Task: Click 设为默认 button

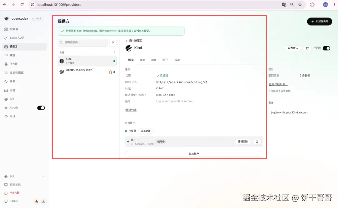Action: 293,48
